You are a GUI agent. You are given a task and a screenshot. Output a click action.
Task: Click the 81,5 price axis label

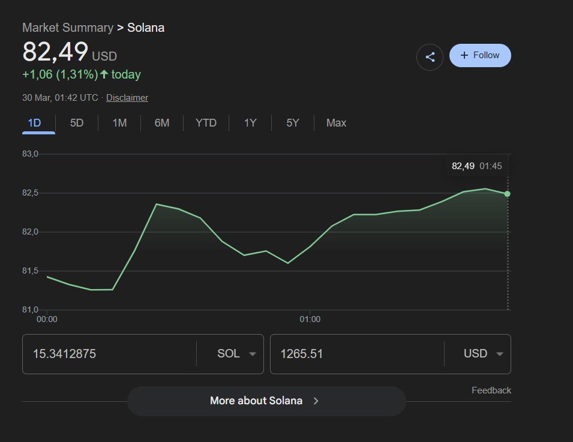30,270
